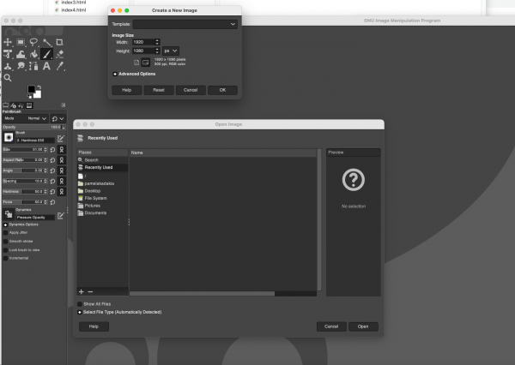Select the Eraser tool
This screenshot has width=515, height=365.
(x=59, y=54)
